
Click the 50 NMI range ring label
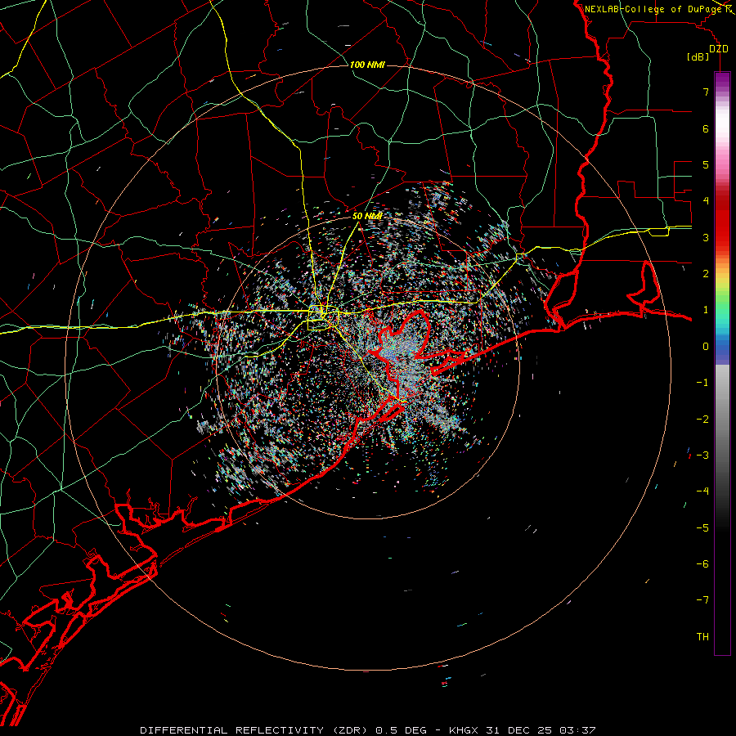(x=367, y=216)
